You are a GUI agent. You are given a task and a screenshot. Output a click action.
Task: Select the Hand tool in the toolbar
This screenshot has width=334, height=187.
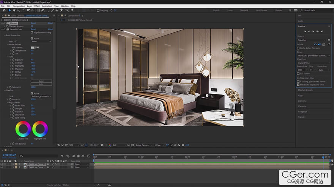click(14, 10)
